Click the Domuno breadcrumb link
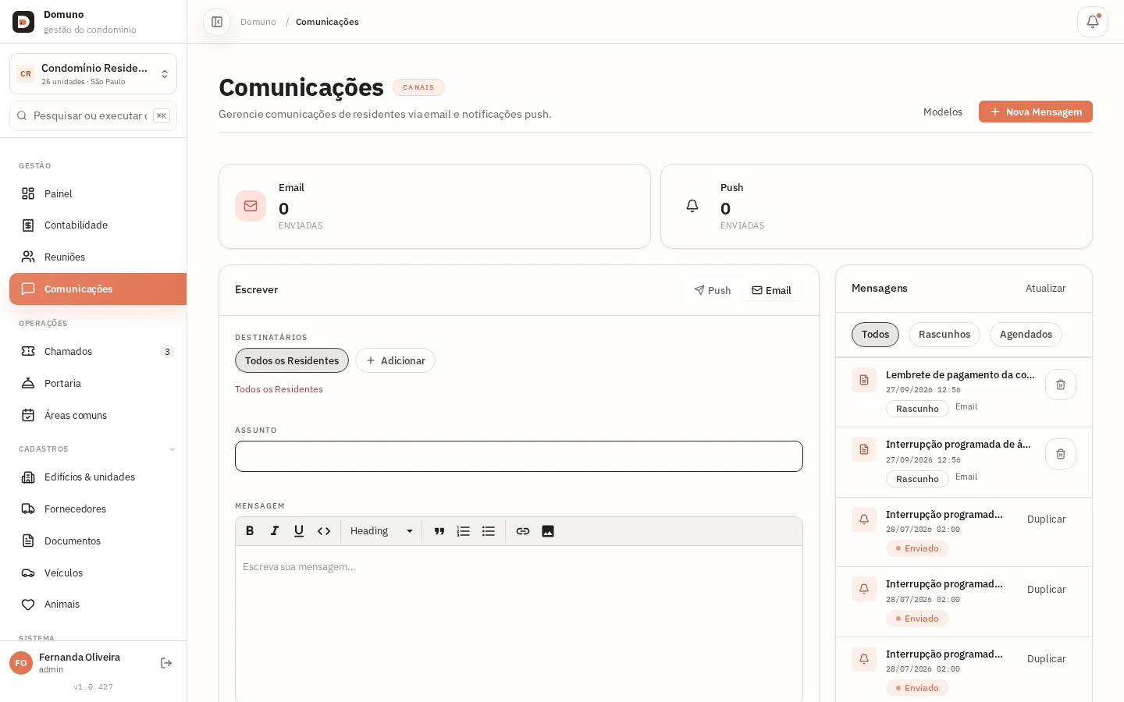 [x=258, y=22]
